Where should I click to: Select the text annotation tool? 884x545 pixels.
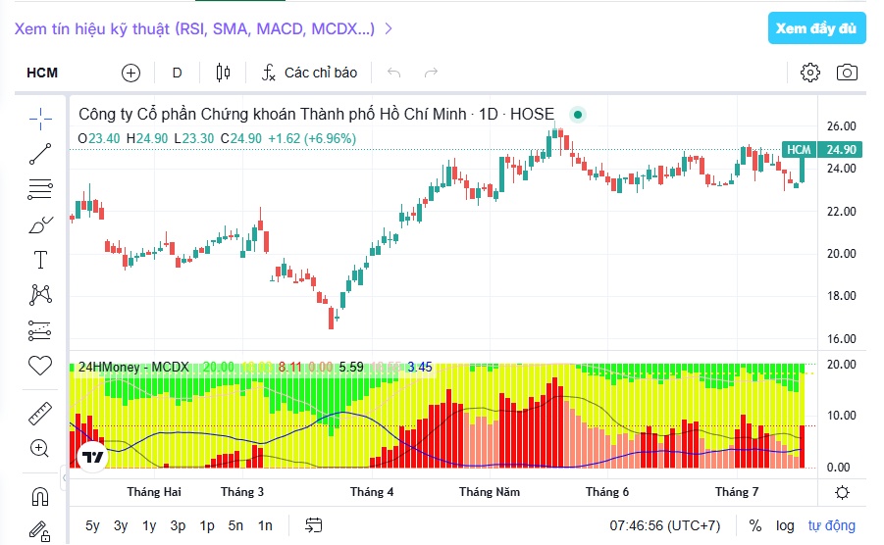[x=40, y=260]
